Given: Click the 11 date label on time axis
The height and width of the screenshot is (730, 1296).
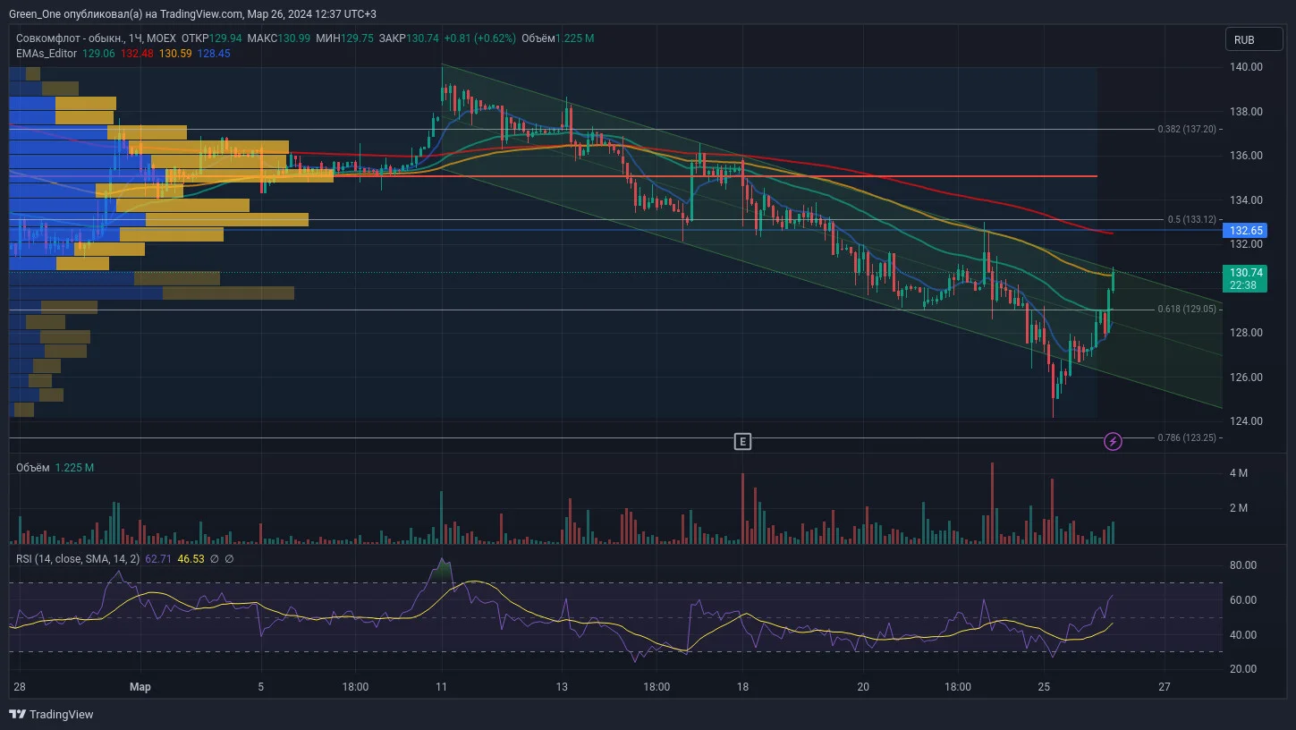Looking at the screenshot, I should pyautogui.click(x=441, y=687).
